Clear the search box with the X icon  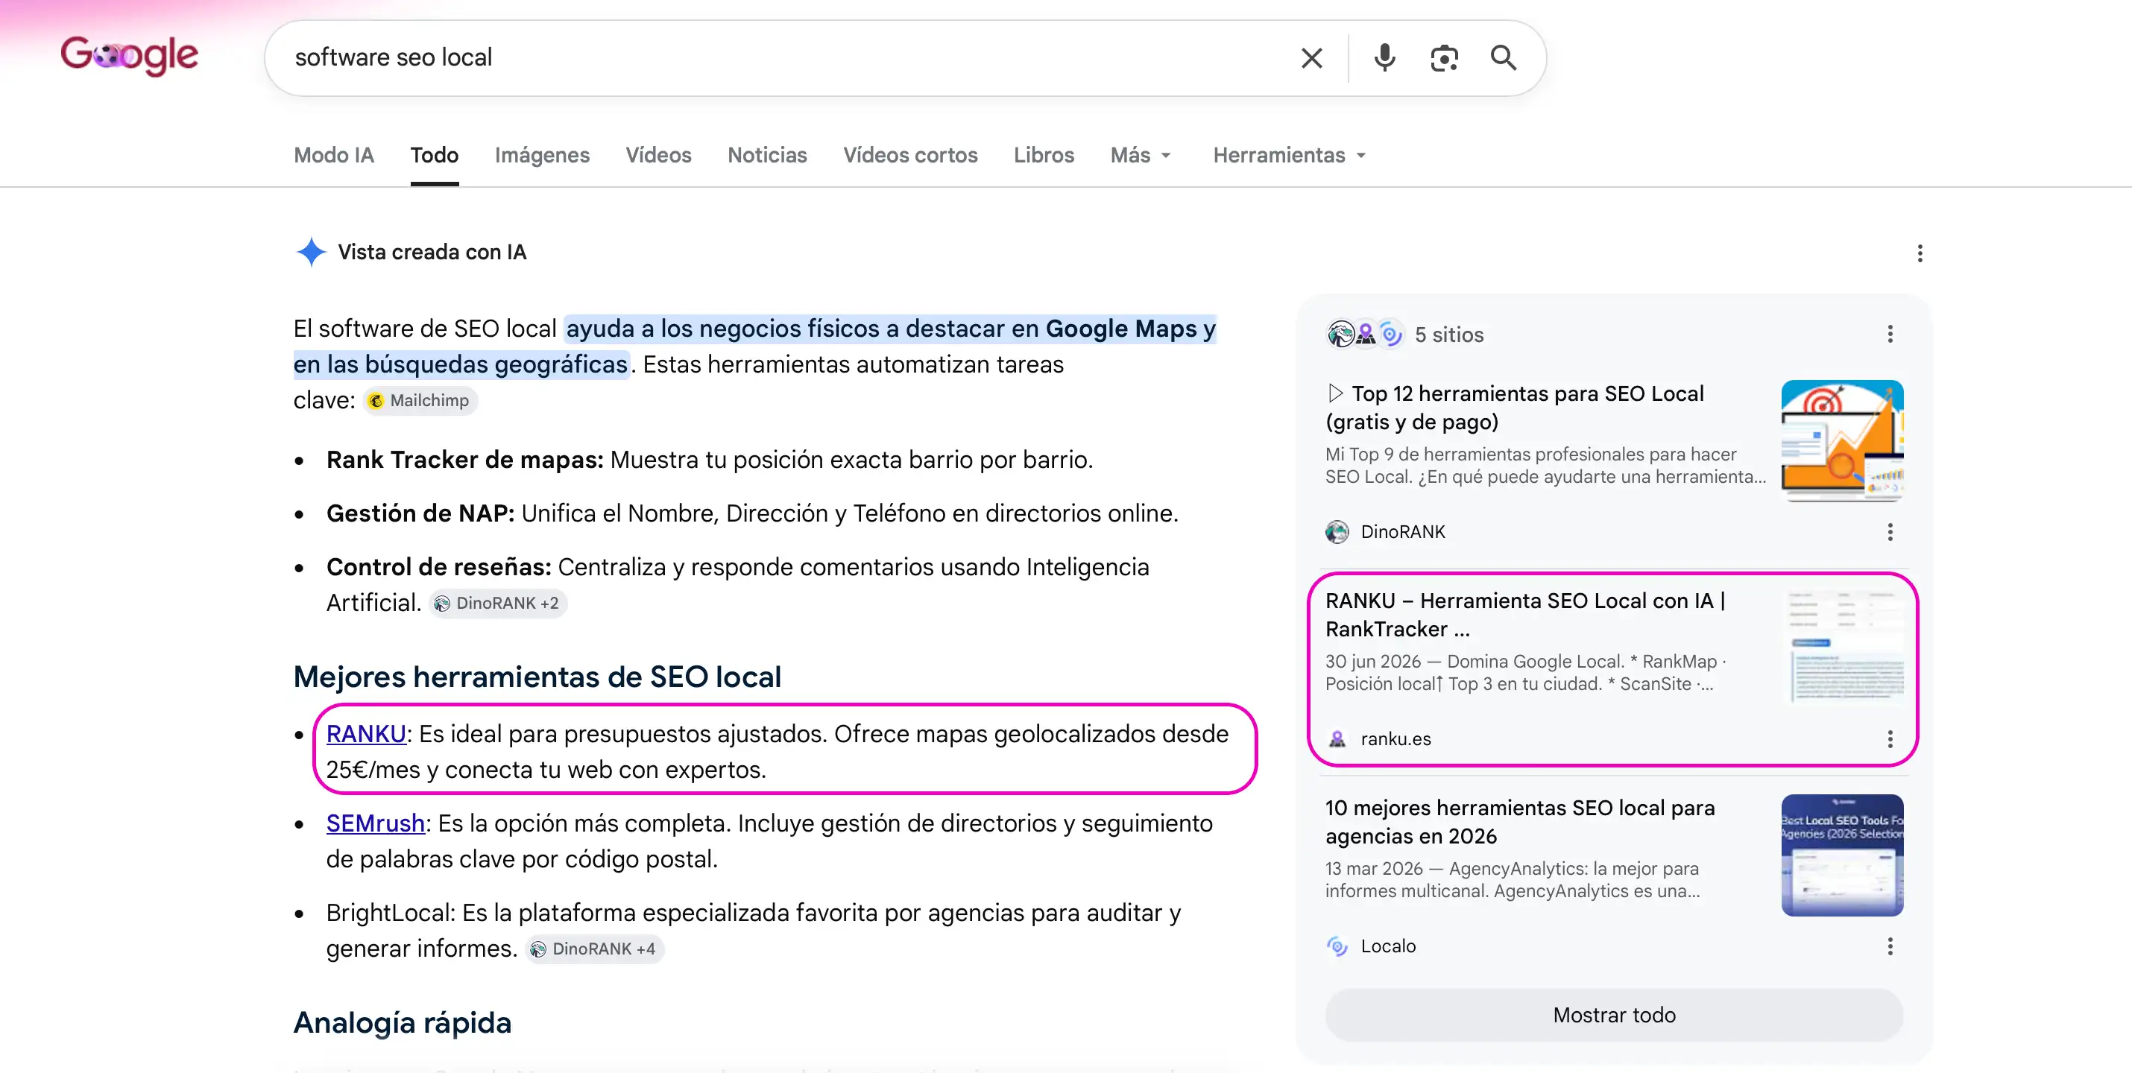point(1312,58)
